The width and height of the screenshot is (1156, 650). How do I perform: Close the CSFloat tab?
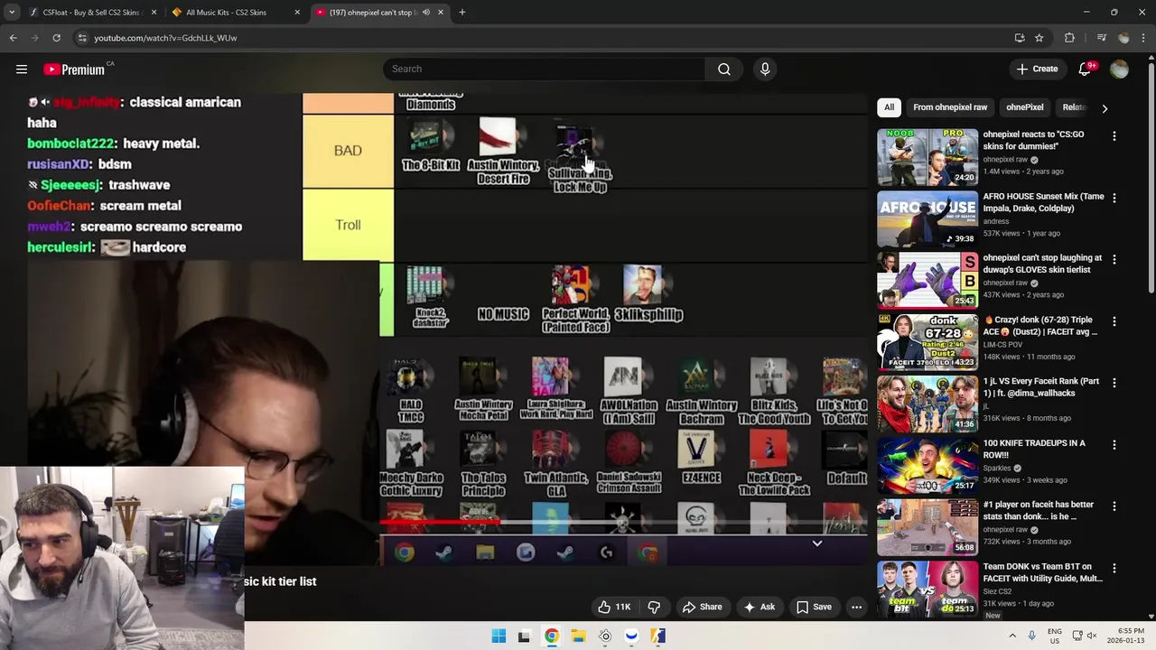(154, 13)
